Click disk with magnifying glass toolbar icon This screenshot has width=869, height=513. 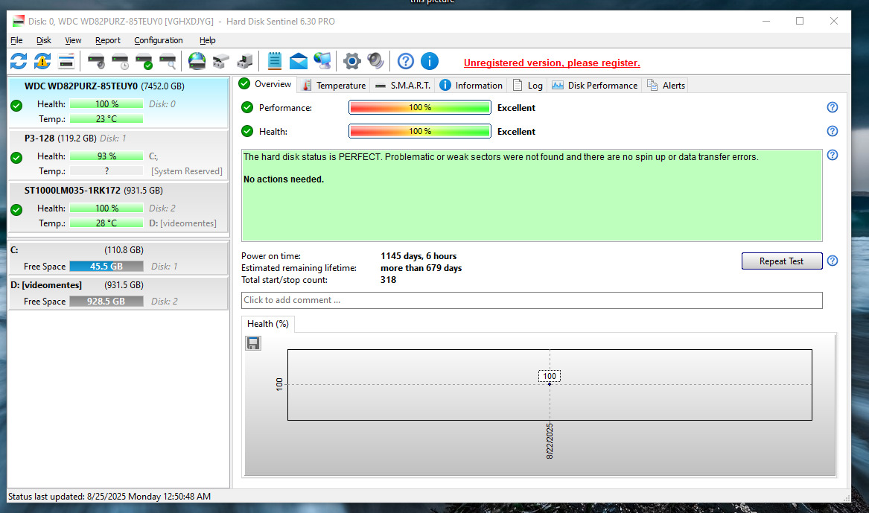tap(168, 61)
